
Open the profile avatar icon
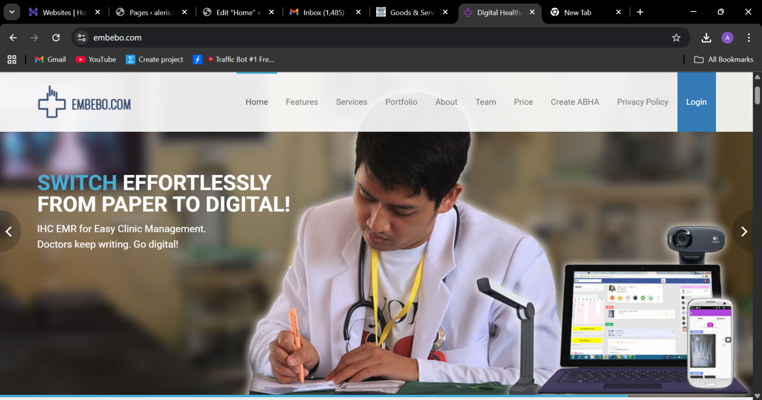[727, 38]
